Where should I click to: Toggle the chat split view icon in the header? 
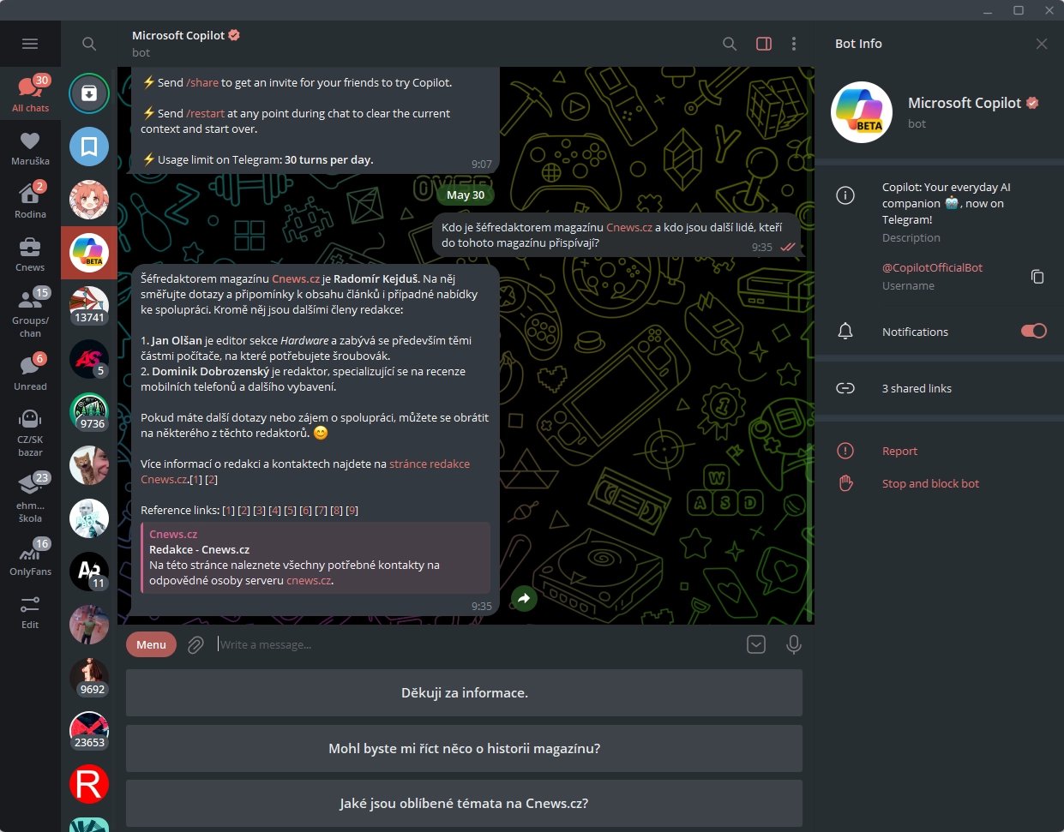click(763, 44)
